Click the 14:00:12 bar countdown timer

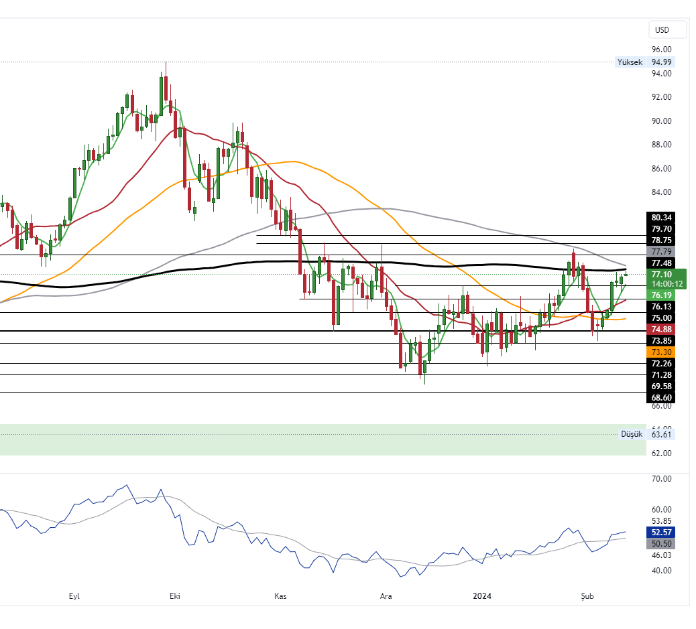click(668, 284)
